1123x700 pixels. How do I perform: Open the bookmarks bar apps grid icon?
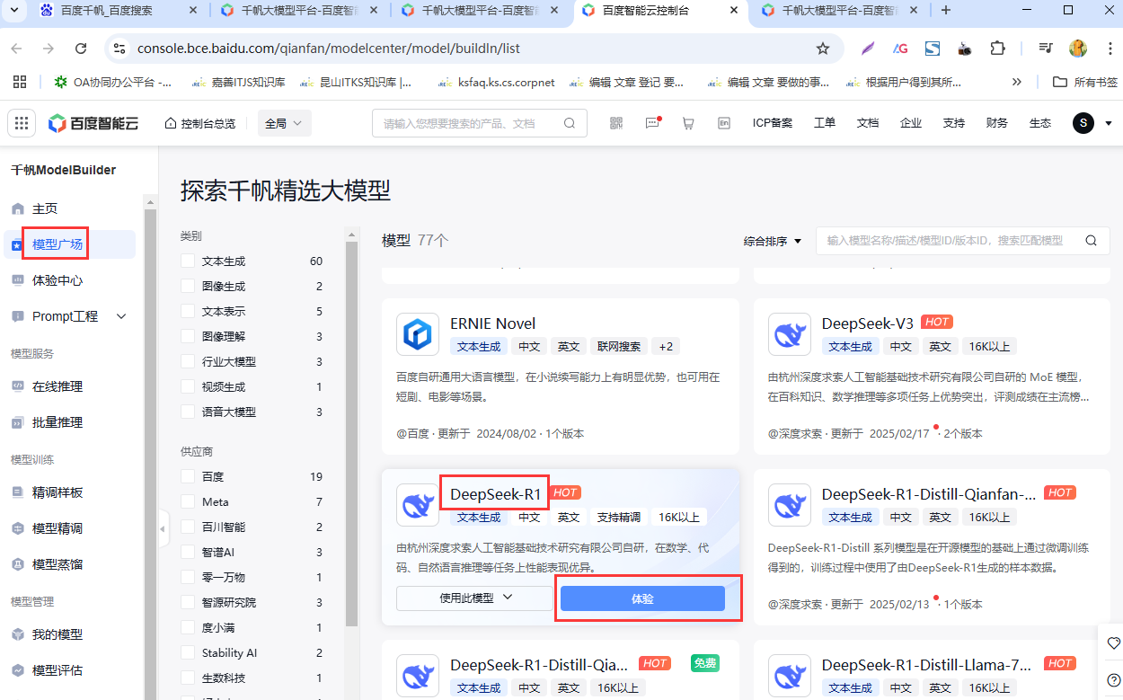(x=21, y=82)
